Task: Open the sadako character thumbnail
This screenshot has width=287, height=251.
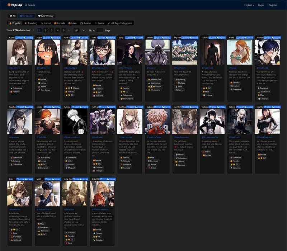Action: pyautogui.click(x=157, y=52)
